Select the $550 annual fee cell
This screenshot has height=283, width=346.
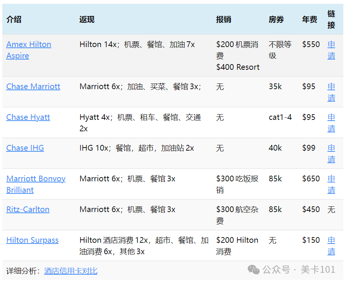point(311,44)
